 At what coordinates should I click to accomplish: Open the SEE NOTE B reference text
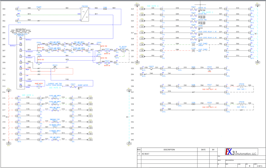[55, 88]
